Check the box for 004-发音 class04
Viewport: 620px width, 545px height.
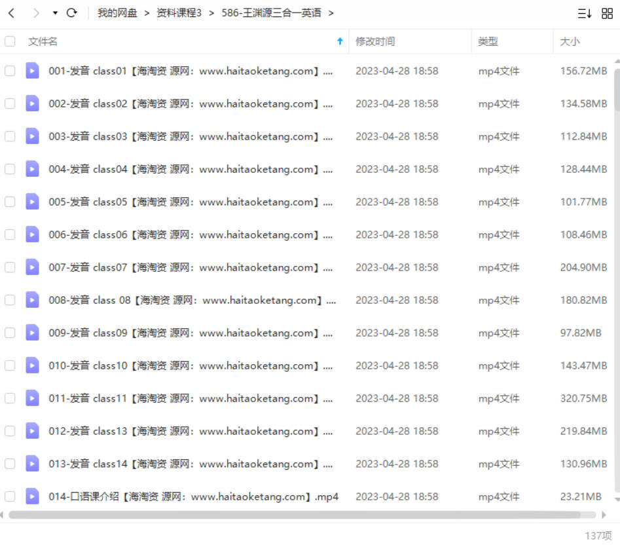pyautogui.click(x=10, y=169)
